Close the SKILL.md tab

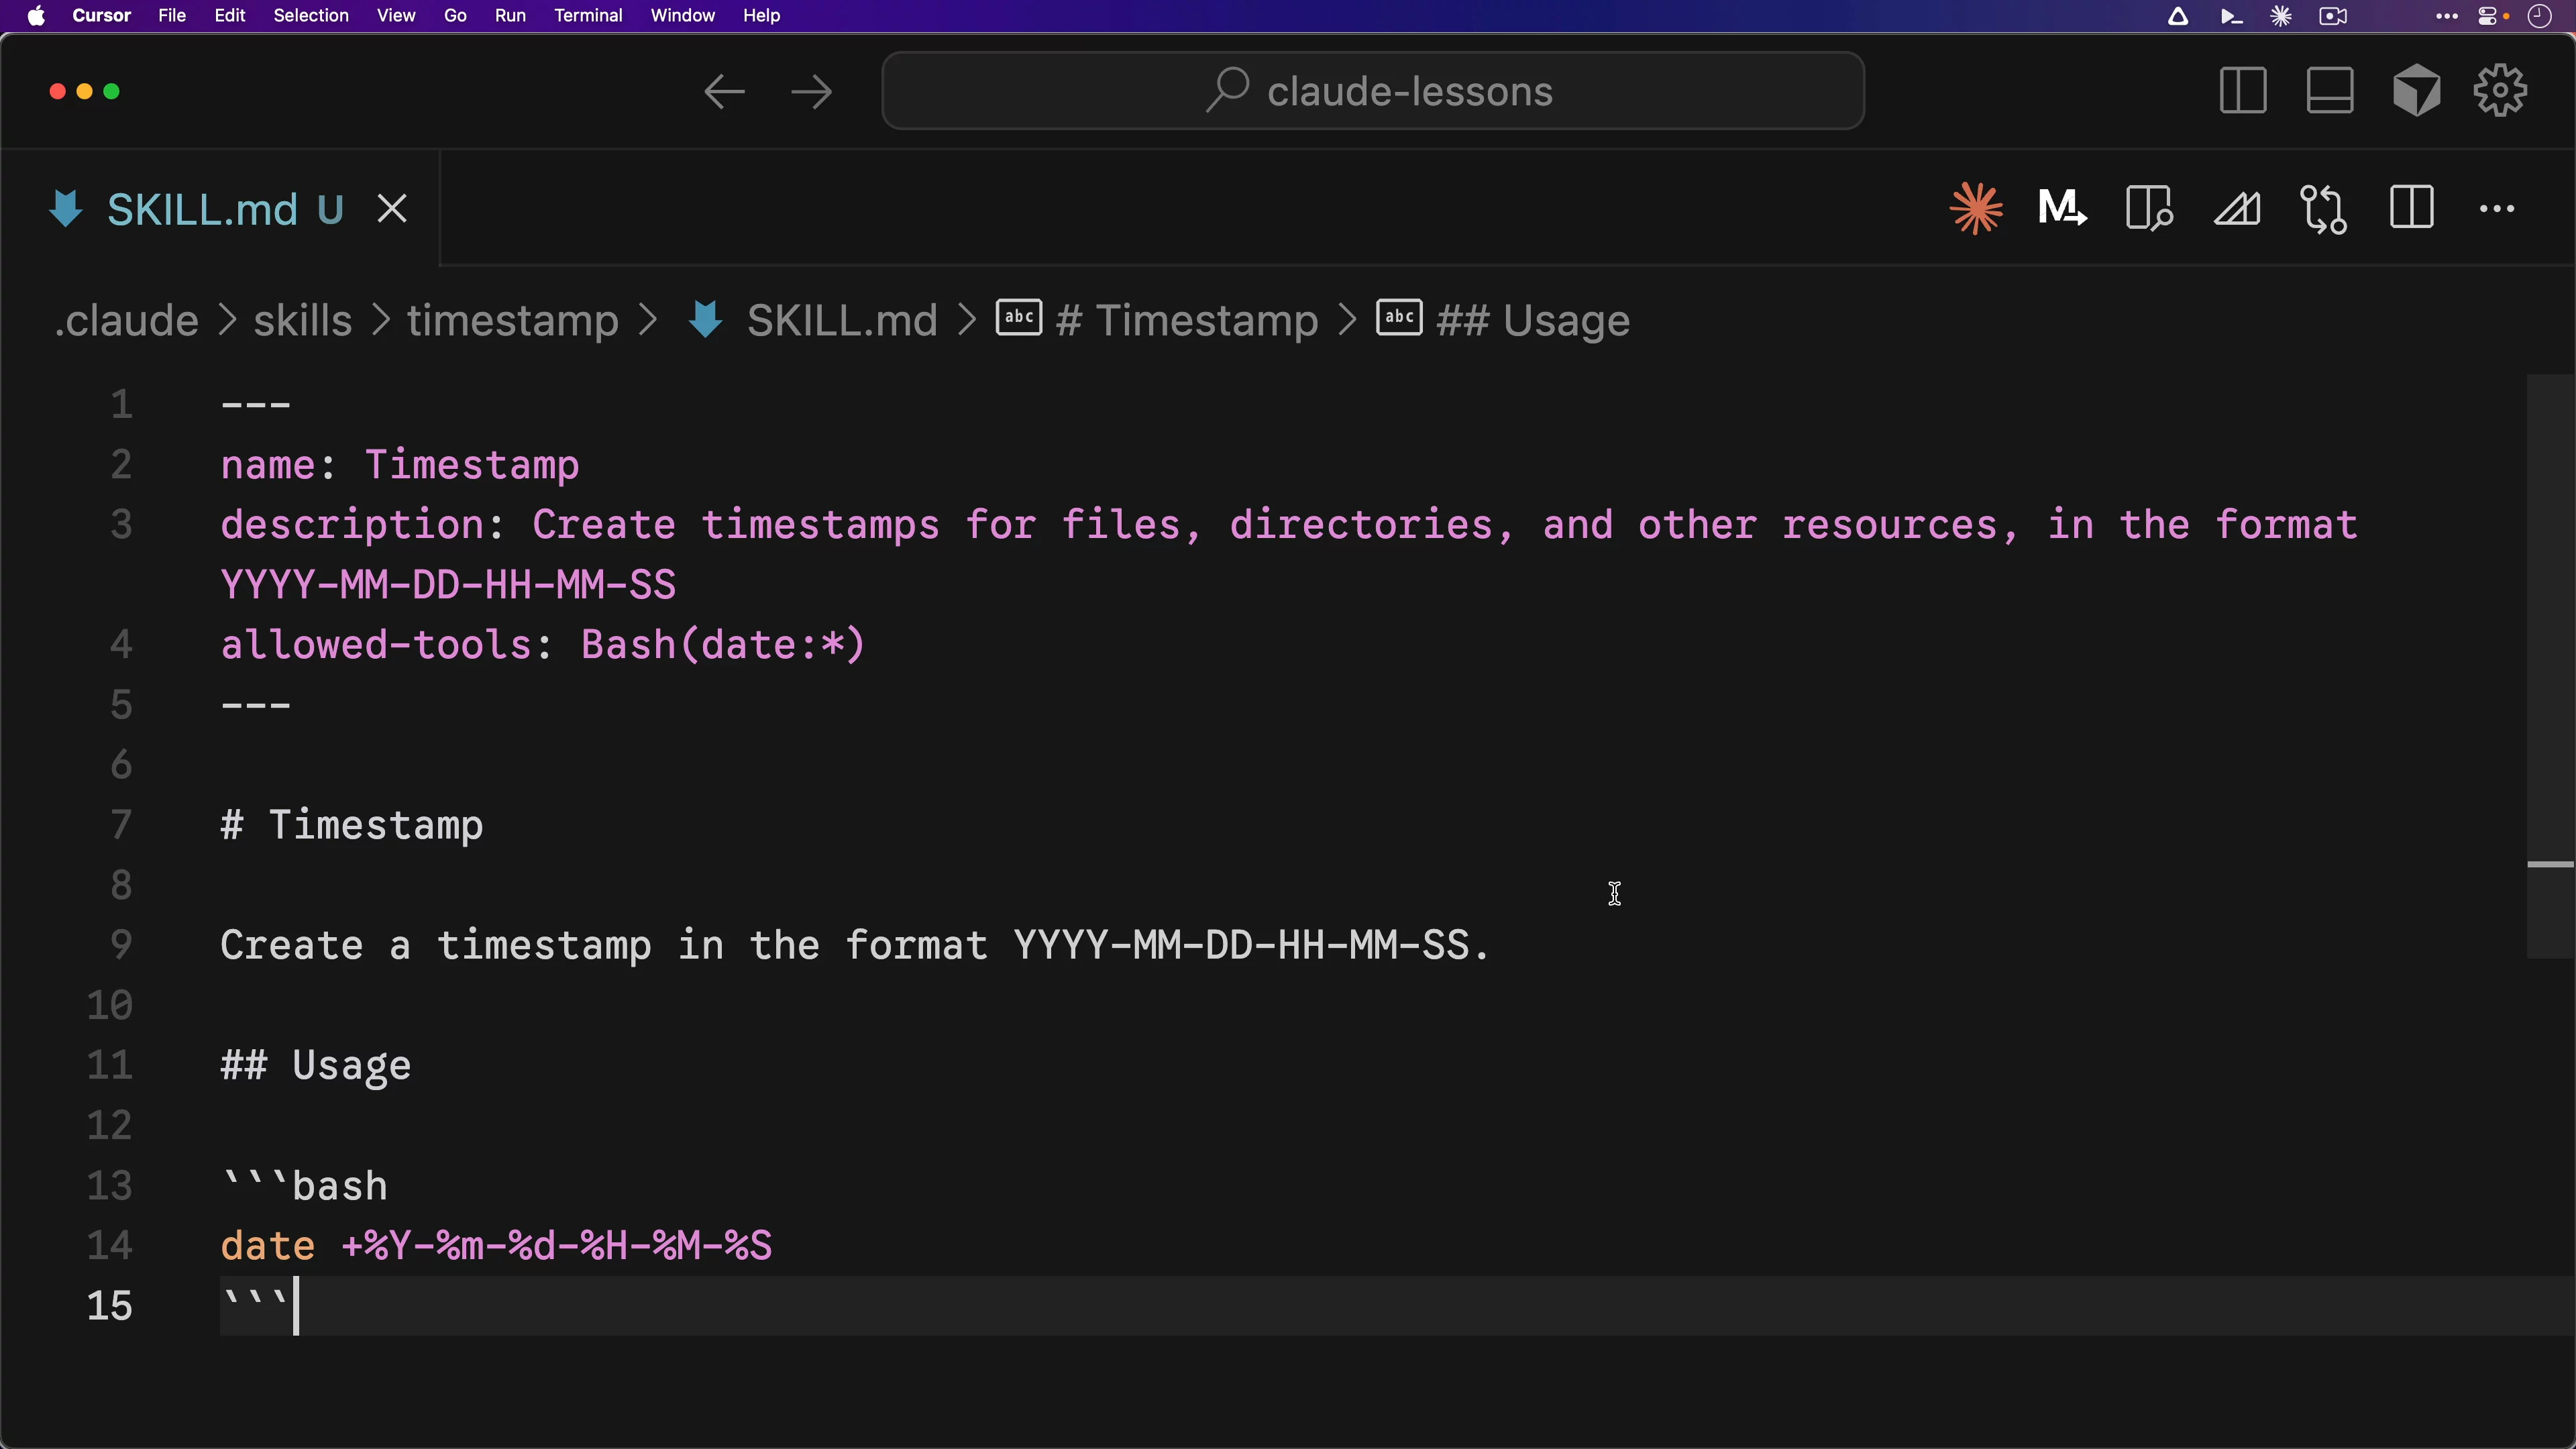tap(392, 209)
